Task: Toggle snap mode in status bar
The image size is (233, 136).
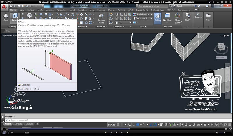Action: (122, 125)
